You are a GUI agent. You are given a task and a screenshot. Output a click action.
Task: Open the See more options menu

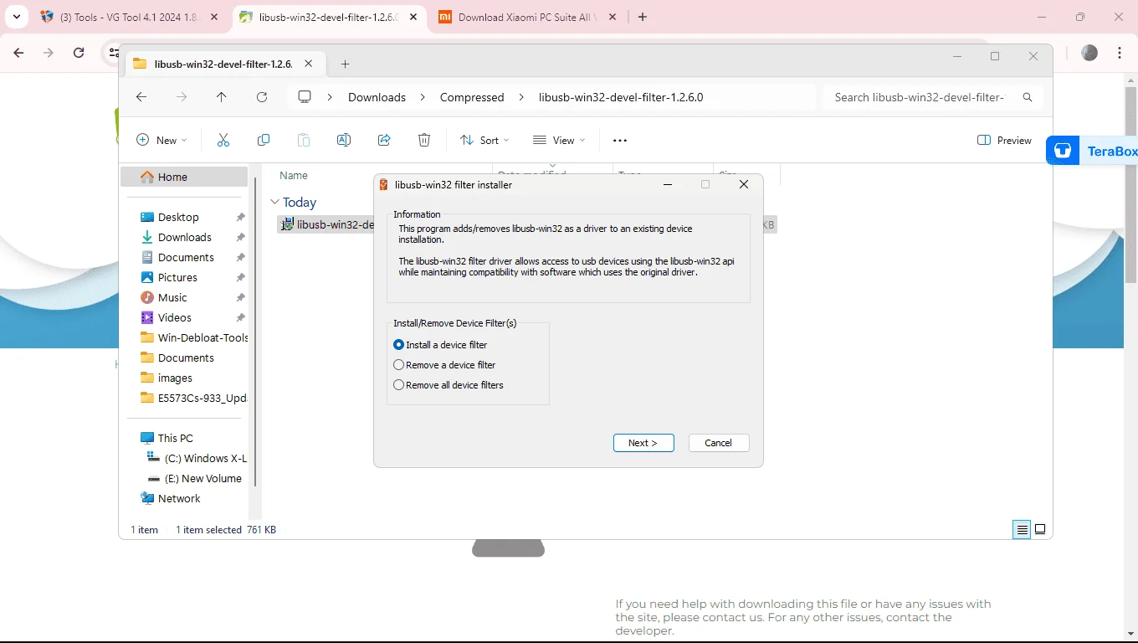pyautogui.click(x=620, y=141)
